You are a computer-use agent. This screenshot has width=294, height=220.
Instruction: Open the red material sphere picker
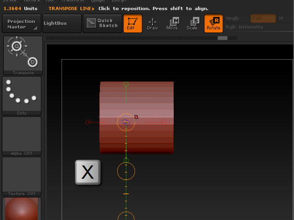pyautogui.click(x=22, y=209)
